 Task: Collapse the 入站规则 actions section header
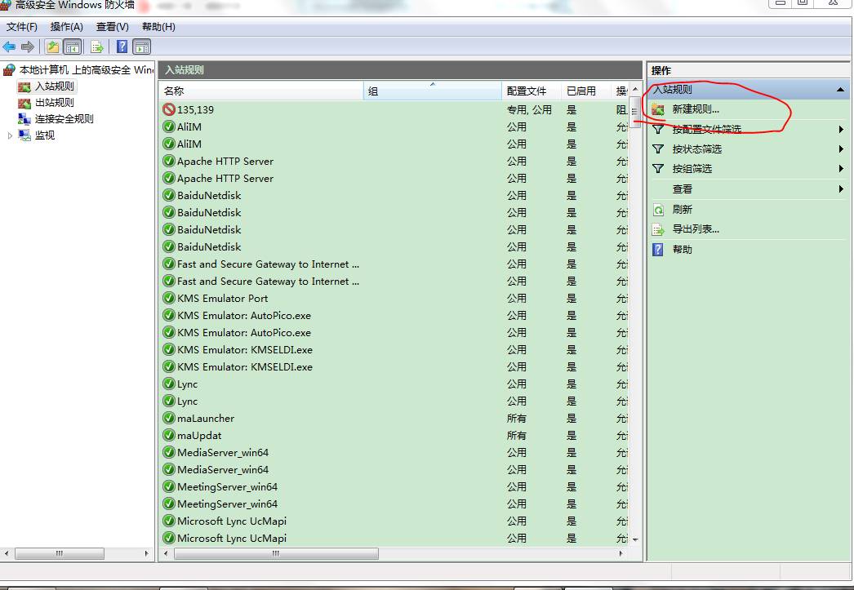[x=841, y=90]
